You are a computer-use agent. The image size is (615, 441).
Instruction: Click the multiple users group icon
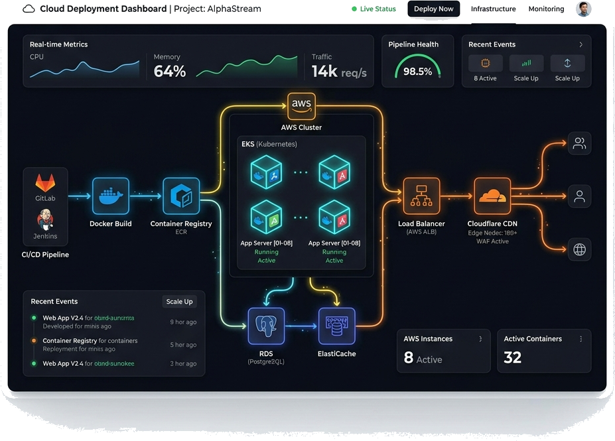[x=579, y=143]
